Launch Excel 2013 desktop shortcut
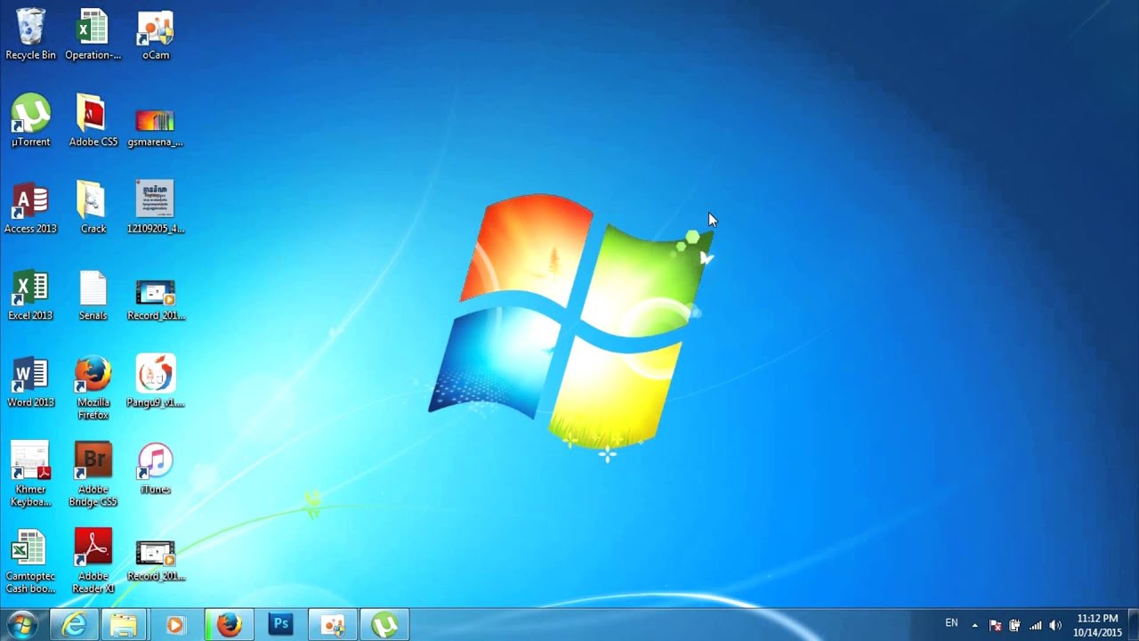 click(30, 295)
